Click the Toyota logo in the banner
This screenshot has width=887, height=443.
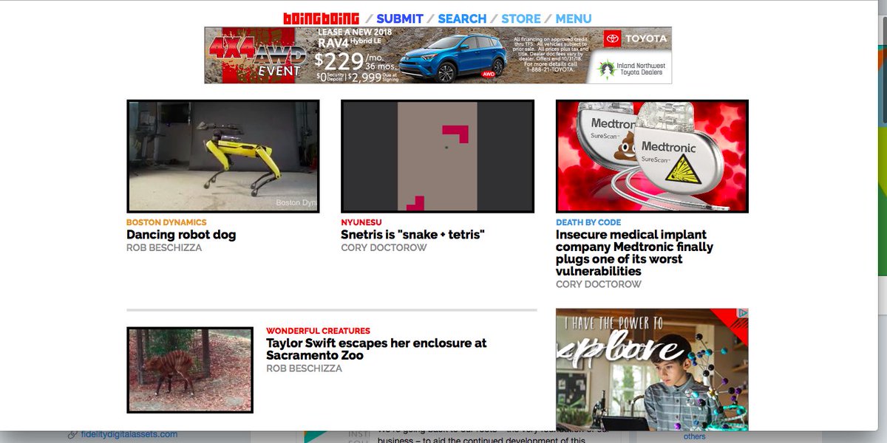coord(636,38)
